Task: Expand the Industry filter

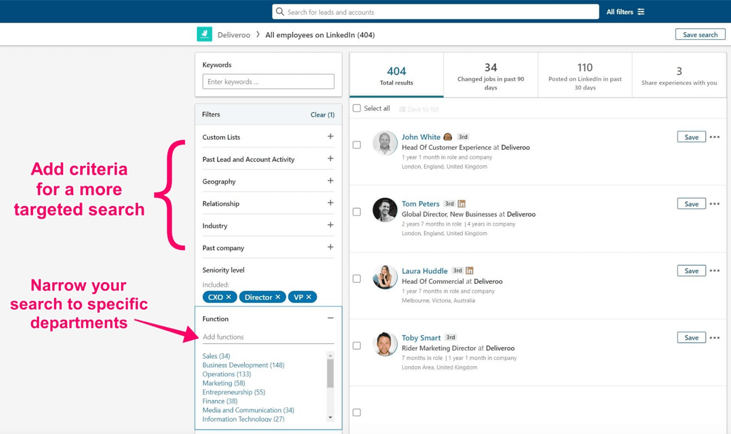Action: pyautogui.click(x=330, y=225)
